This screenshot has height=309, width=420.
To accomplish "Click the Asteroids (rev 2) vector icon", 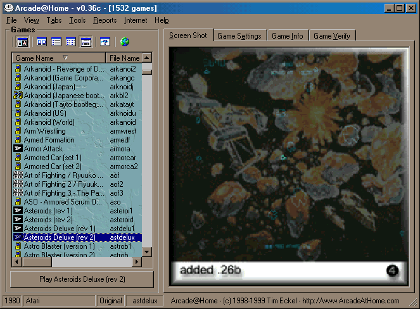I will (18, 219).
